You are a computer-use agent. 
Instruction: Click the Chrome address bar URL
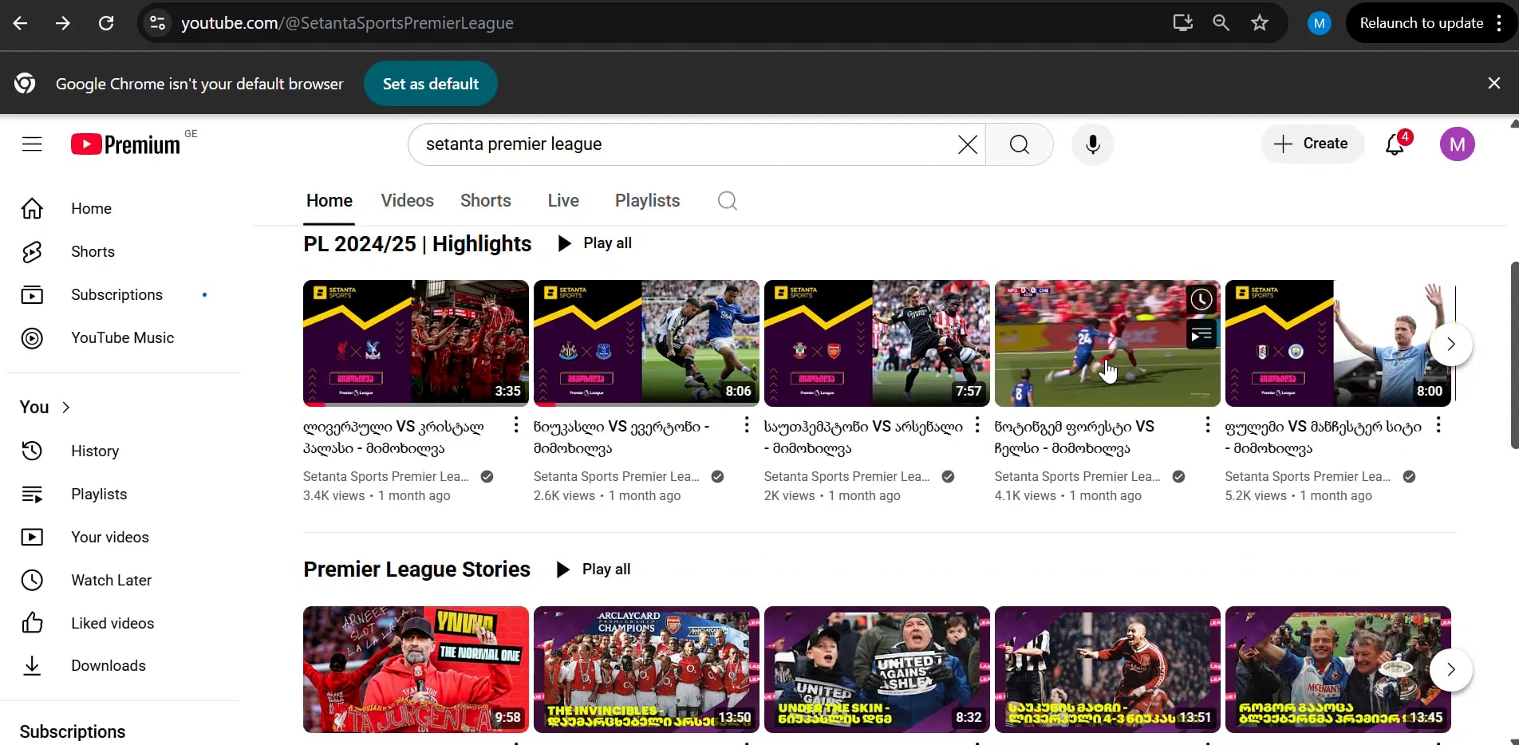coord(347,23)
